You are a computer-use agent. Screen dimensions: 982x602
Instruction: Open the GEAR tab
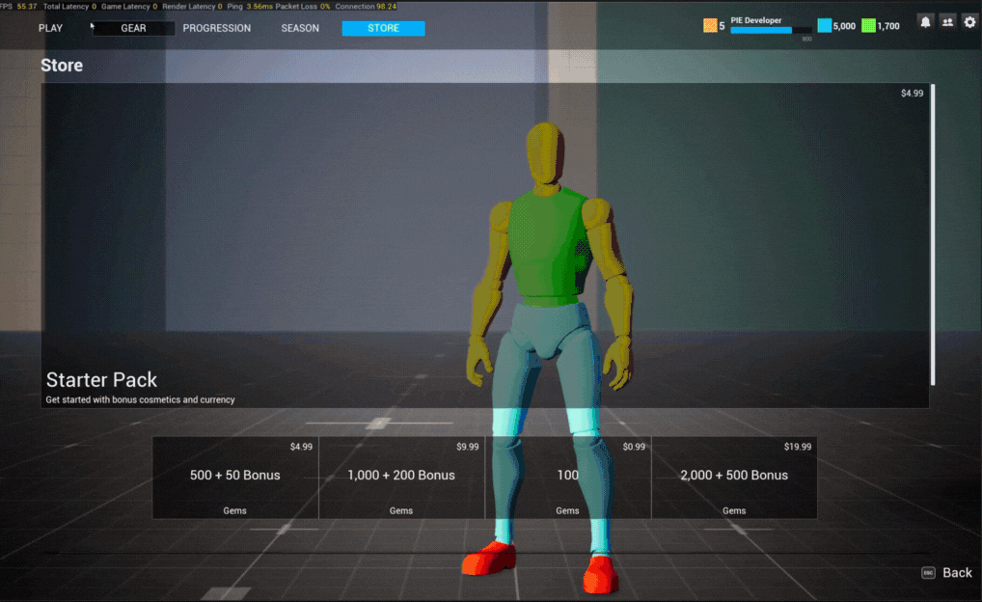pos(133,28)
